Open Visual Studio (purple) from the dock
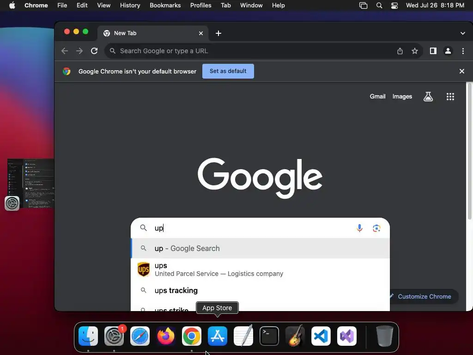This screenshot has width=473, height=355. pos(346,336)
